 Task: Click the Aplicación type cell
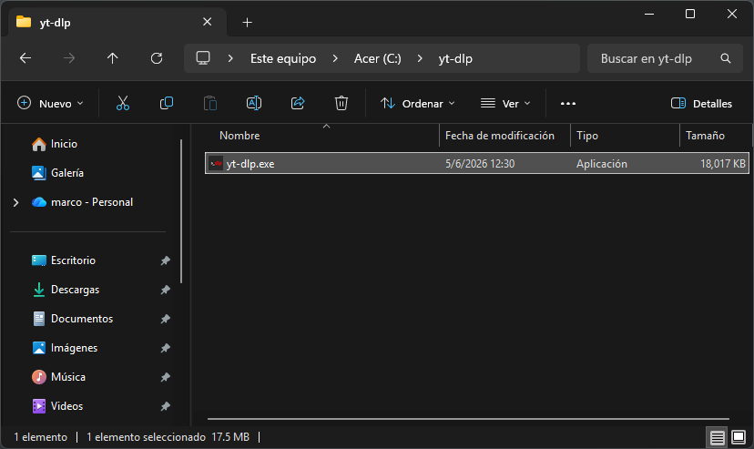click(602, 164)
